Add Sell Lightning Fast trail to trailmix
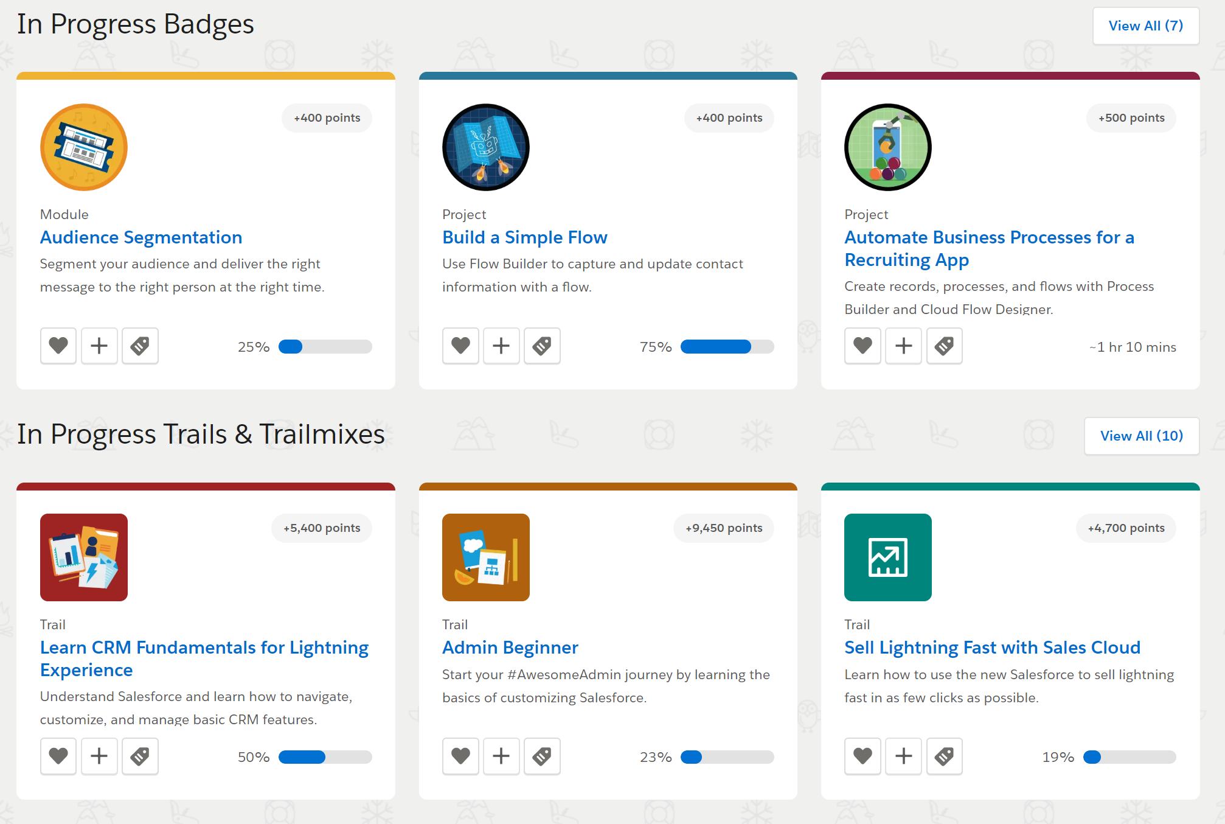Screen dimensions: 1225x824 [903, 756]
